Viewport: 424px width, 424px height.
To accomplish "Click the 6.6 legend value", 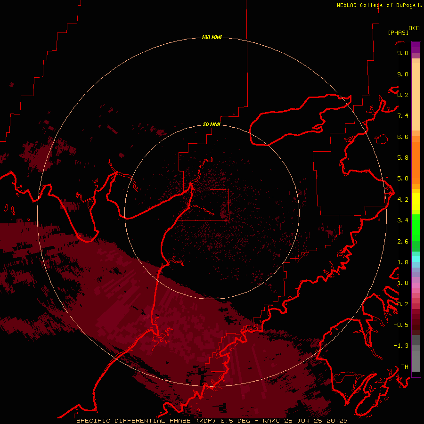I will click(x=403, y=137).
